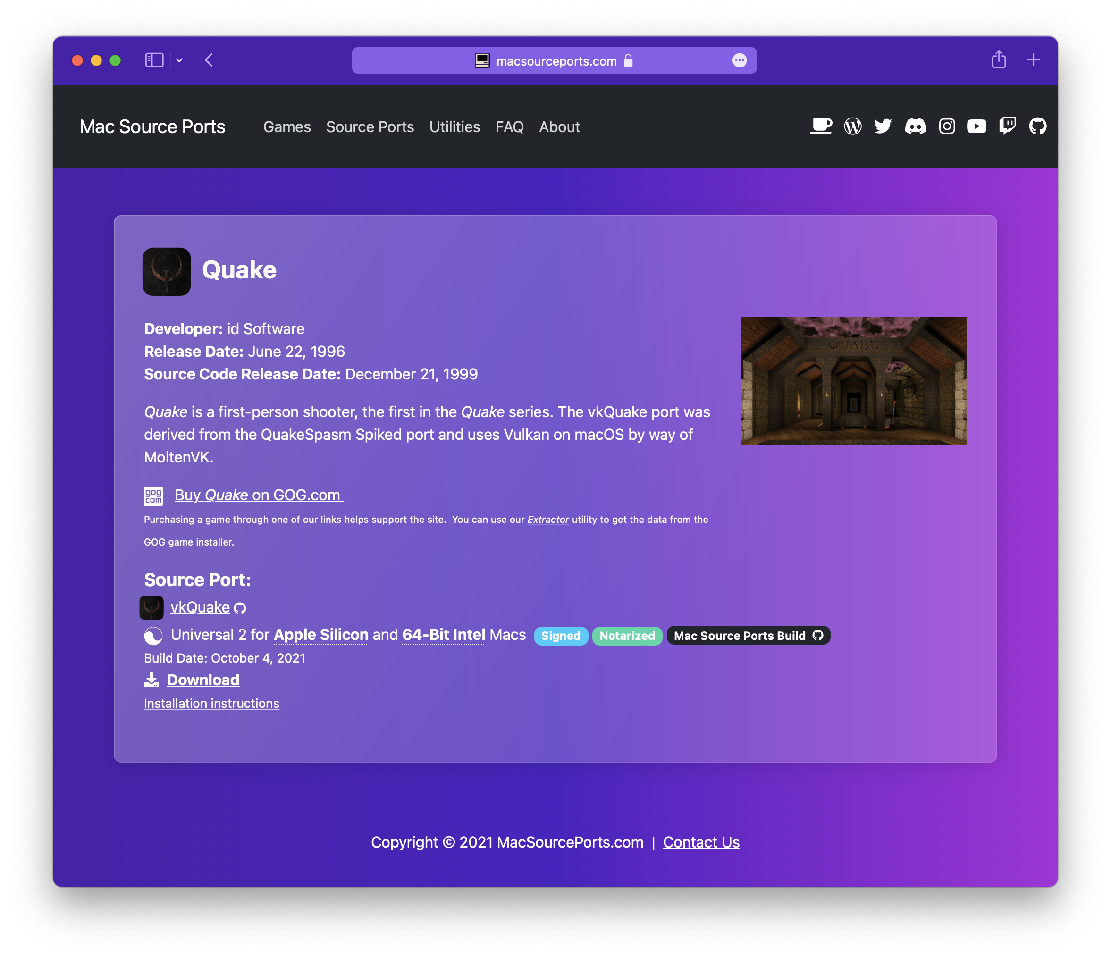Click the Utilities navigation tab
Image resolution: width=1111 pixels, height=957 pixels.
(x=455, y=126)
